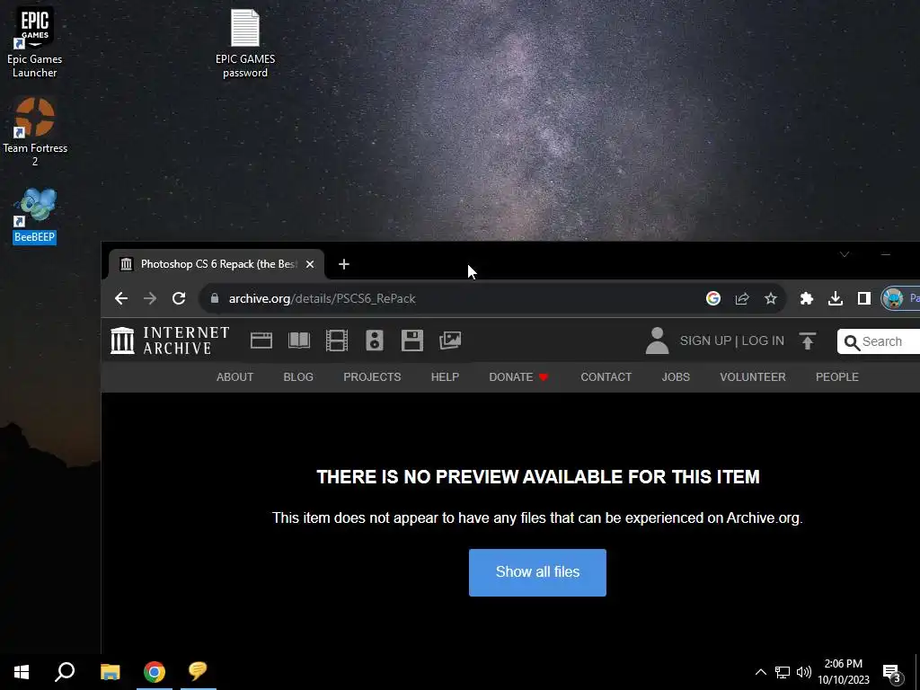Open network status tray icon

pos(783,672)
